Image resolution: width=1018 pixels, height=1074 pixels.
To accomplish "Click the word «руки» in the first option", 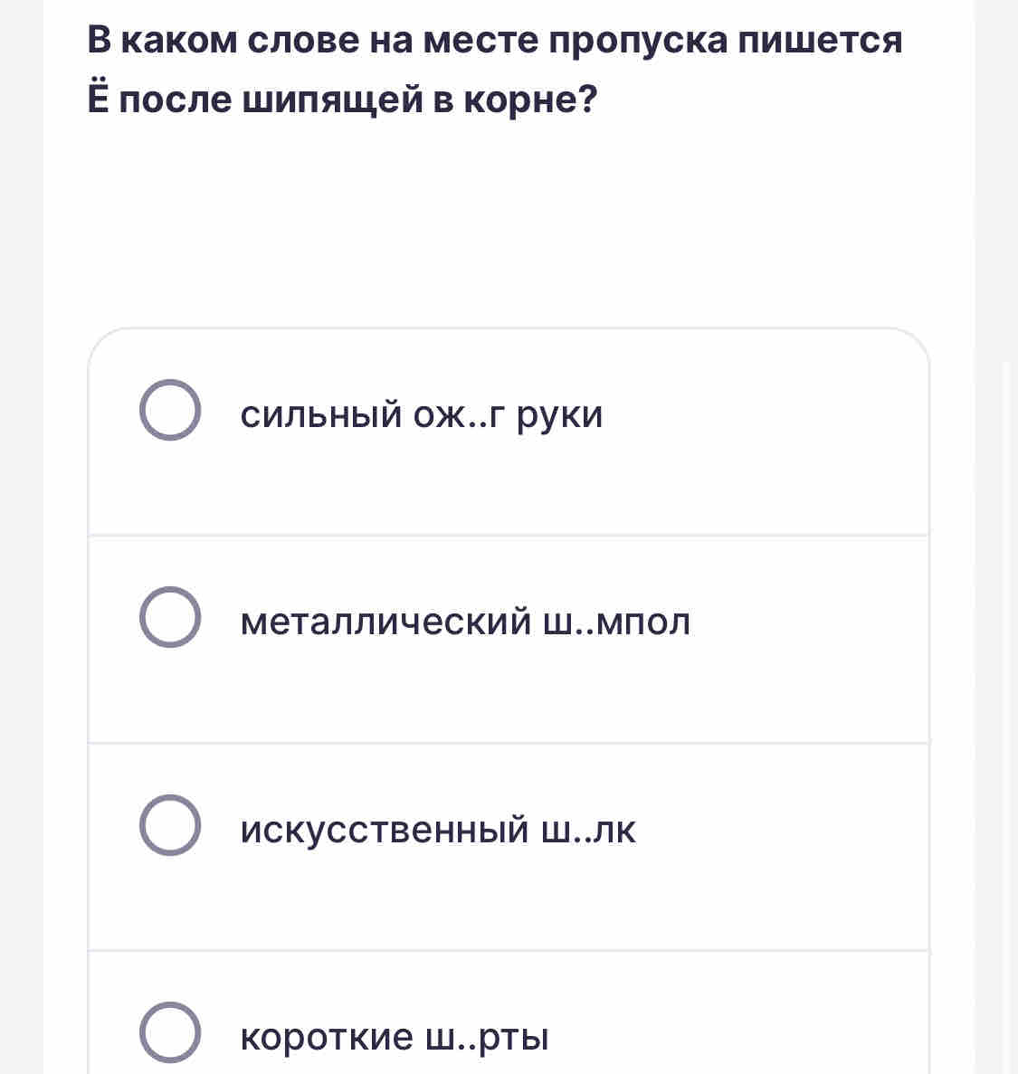I will click(560, 417).
